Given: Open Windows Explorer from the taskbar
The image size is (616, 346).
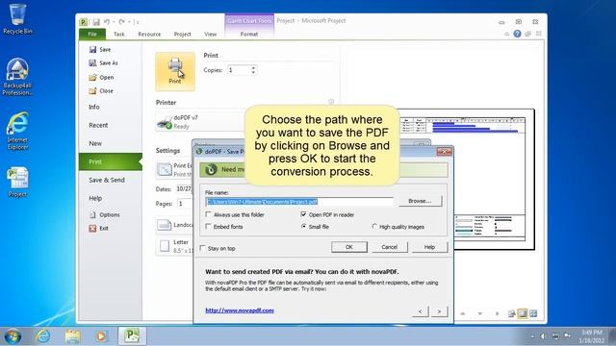Looking at the screenshot, I should [x=73, y=336].
